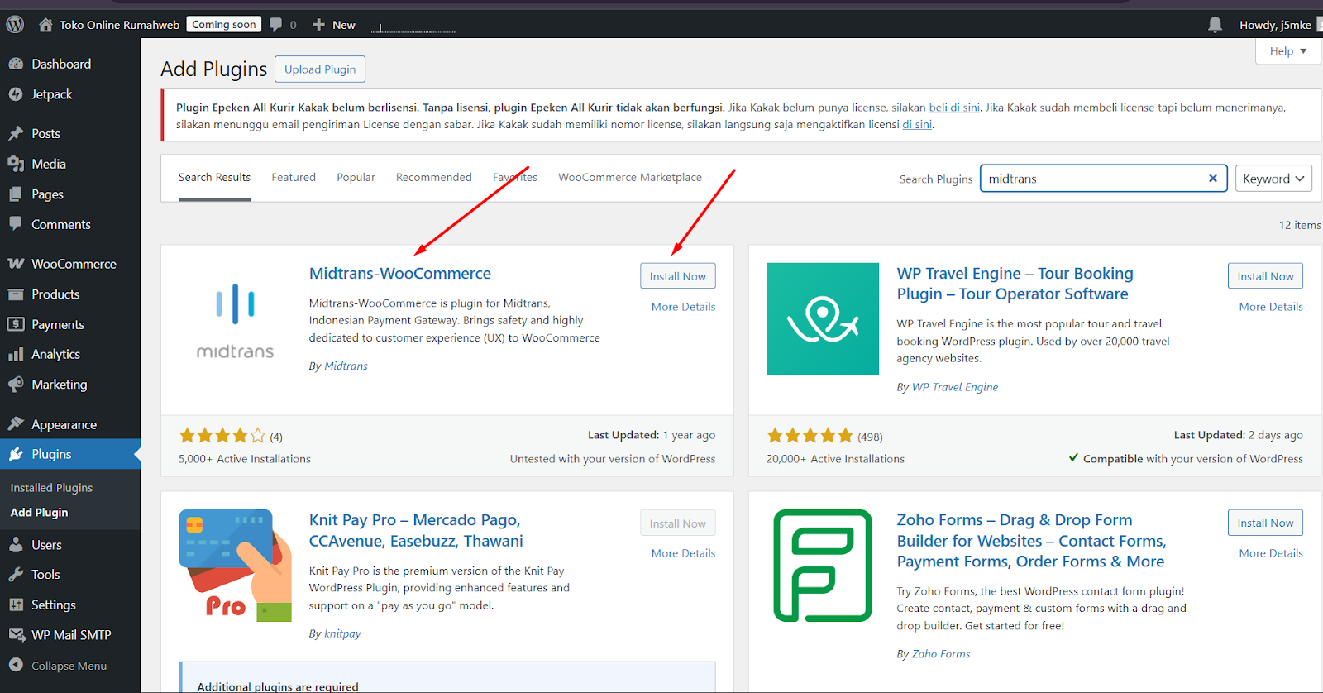
Task: Click the Upload Plugin button
Action: point(320,69)
